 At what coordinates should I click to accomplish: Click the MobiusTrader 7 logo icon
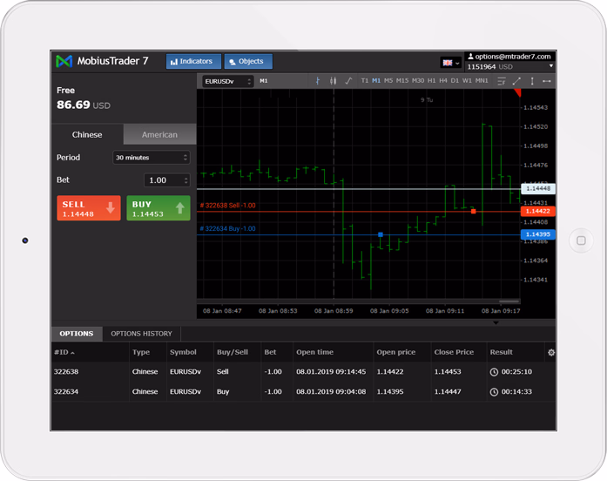click(64, 61)
